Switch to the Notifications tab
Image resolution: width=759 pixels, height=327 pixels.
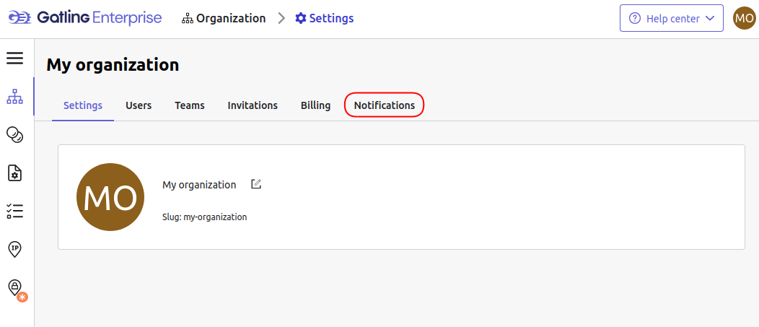pyautogui.click(x=385, y=105)
